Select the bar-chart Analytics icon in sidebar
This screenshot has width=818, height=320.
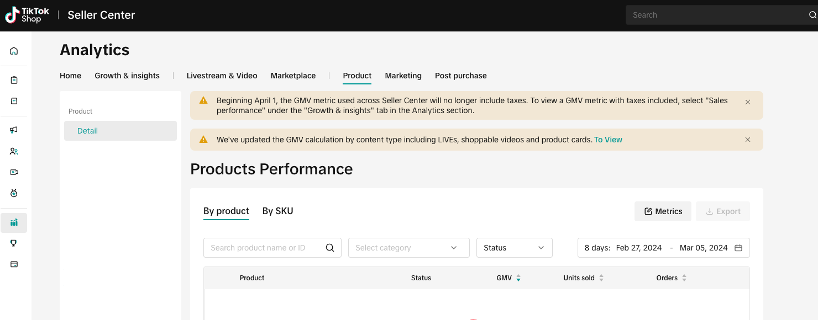[14, 222]
